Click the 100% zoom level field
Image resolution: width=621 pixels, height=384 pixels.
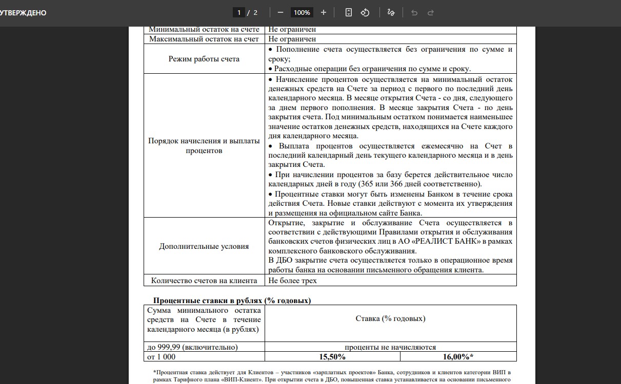302,12
